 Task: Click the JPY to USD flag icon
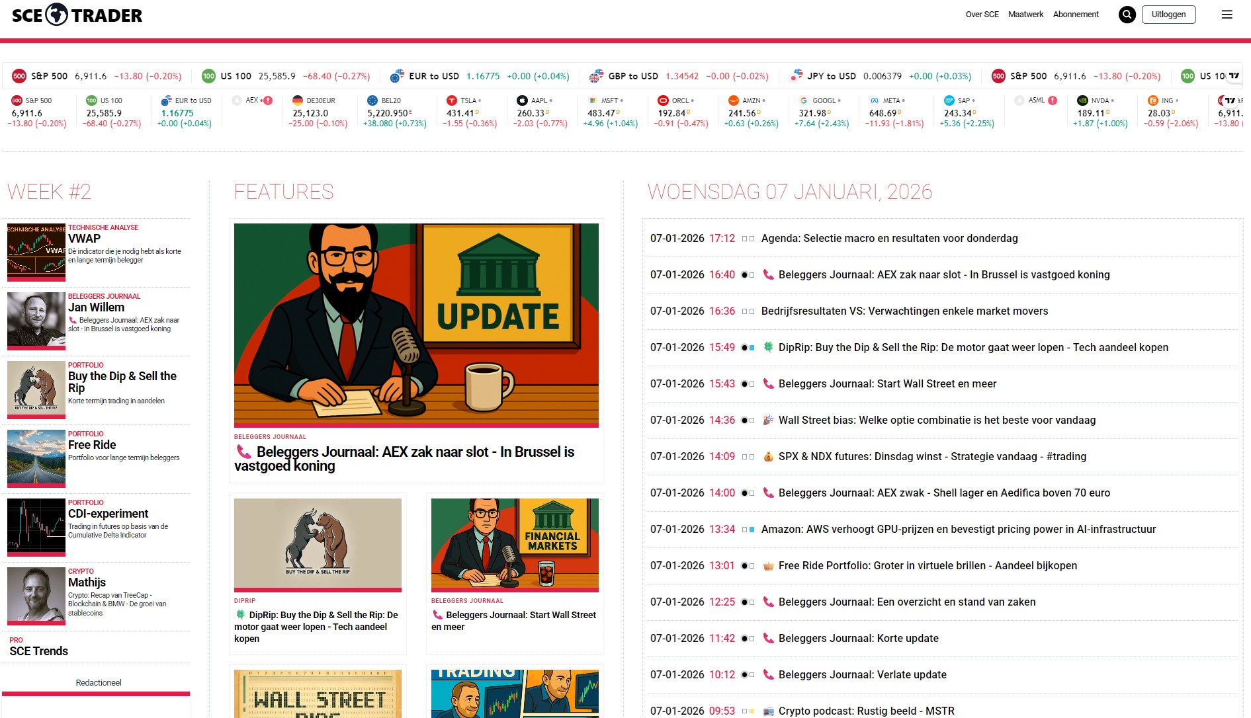pos(797,76)
